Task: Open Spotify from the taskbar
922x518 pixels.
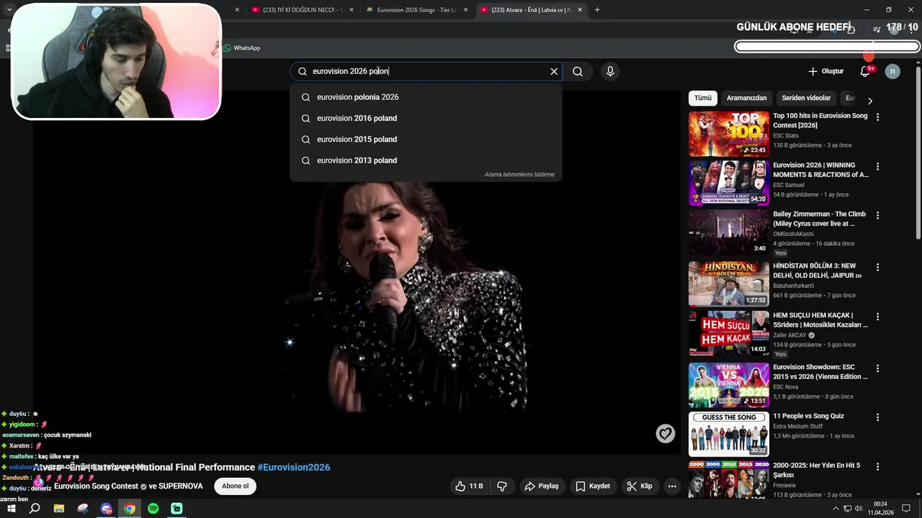Action: click(x=153, y=509)
